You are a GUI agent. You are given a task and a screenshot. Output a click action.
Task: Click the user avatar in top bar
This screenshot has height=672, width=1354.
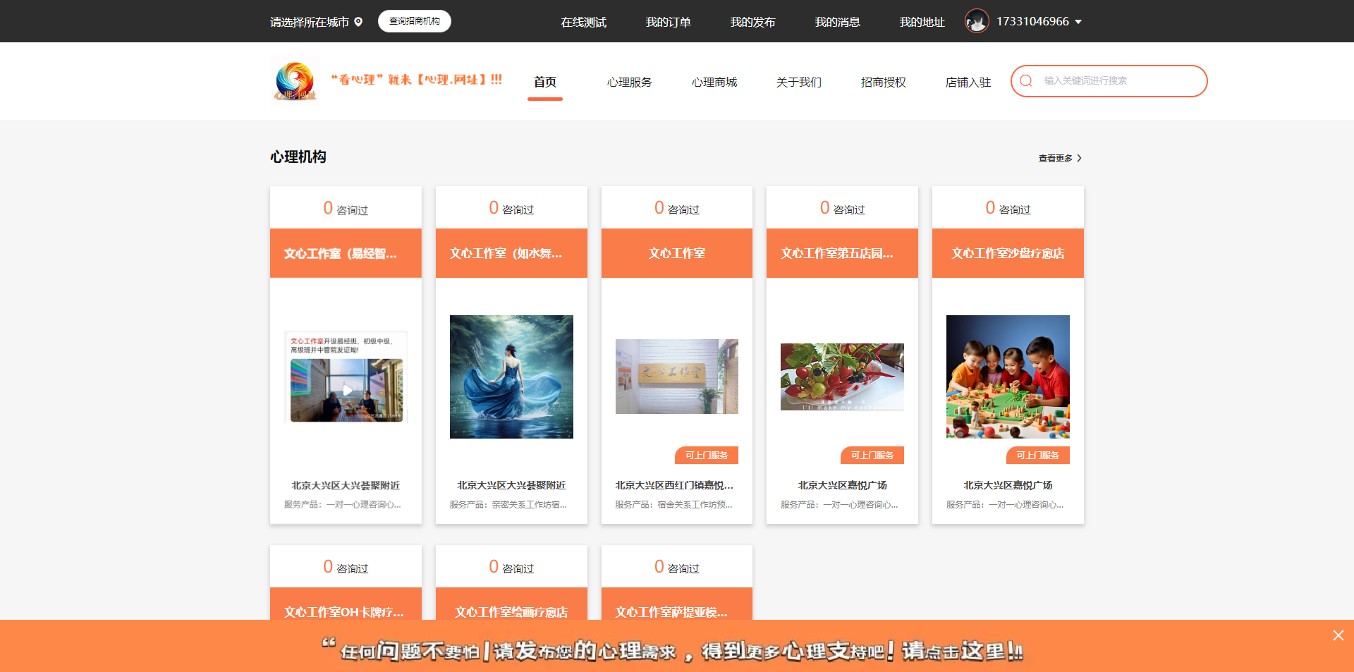(x=977, y=22)
